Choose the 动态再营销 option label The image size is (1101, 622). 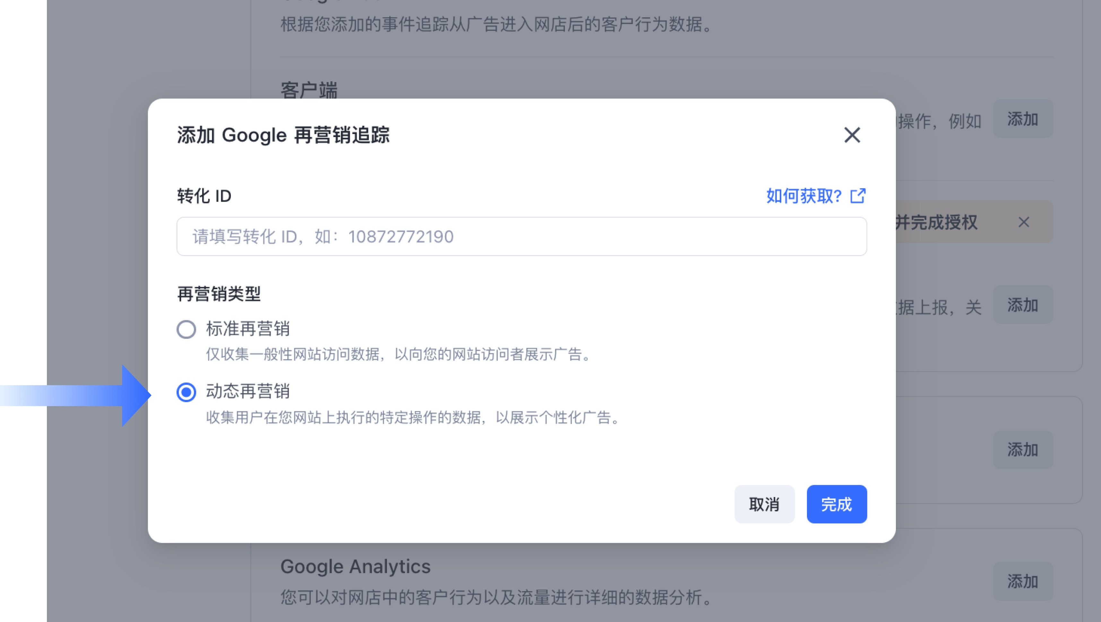(248, 391)
